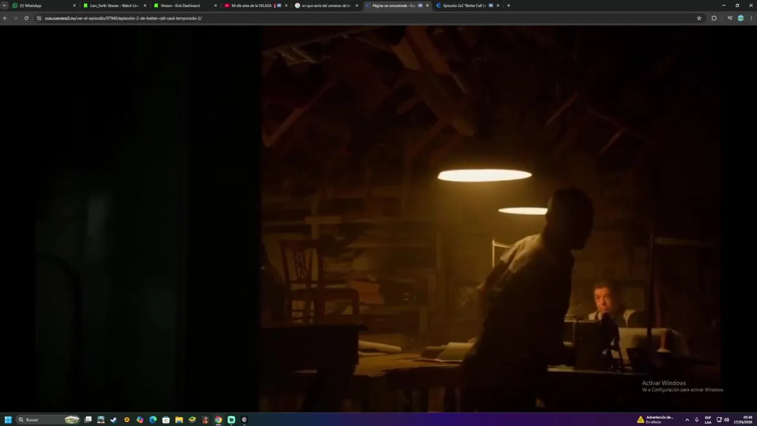Bookmark this page with the star icon

pyautogui.click(x=699, y=18)
